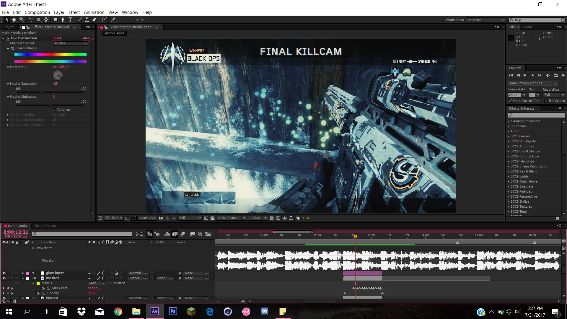Reset the Hue/Saturation effect

(57, 38)
